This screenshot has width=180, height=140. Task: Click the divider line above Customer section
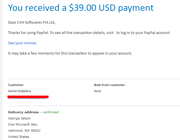pos(94,79)
